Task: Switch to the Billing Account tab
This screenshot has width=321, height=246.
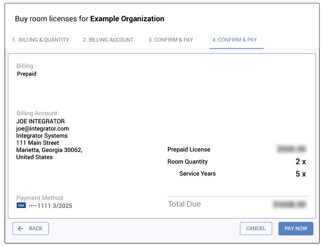Action: (108, 40)
